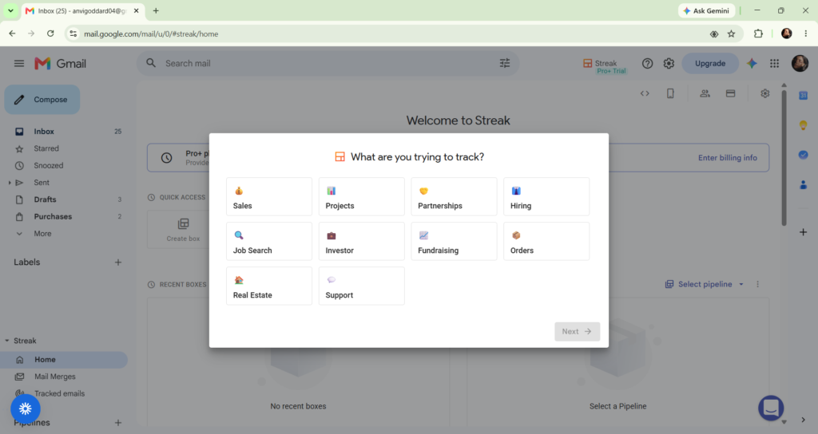Focus the Search mail field
This screenshot has height=434, width=818.
point(328,63)
